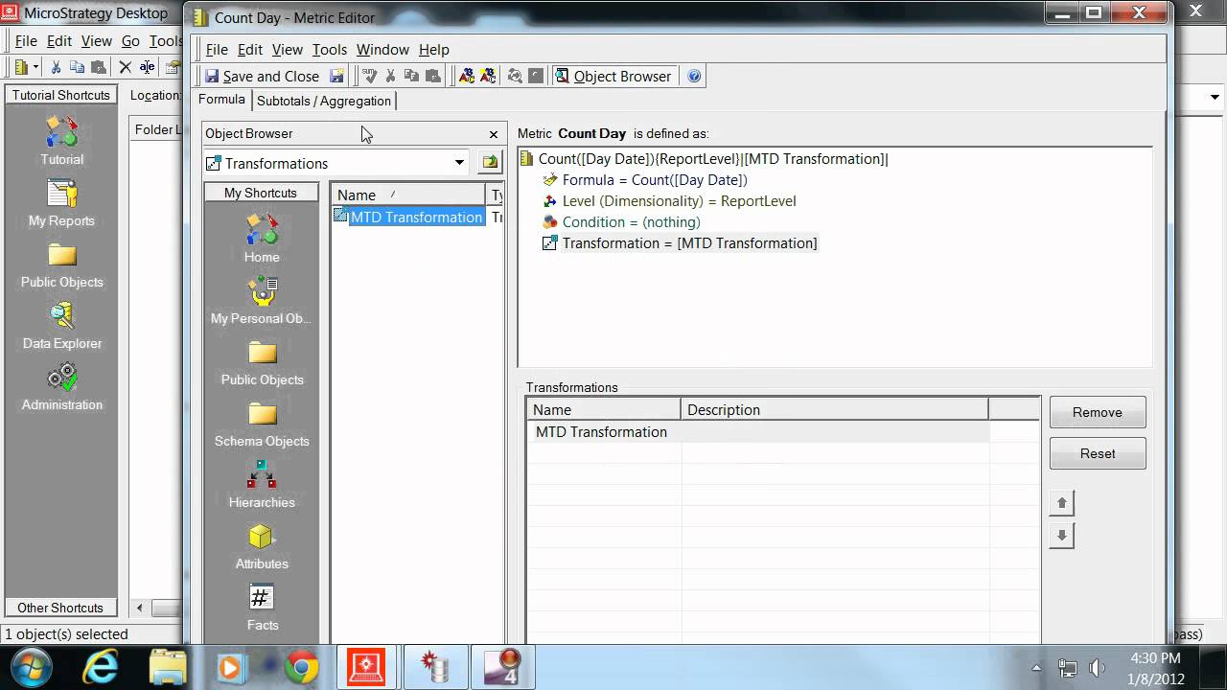
Task: Open My Personal Objects shortcut
Action: pyautogui.click(x=262, y=301)
